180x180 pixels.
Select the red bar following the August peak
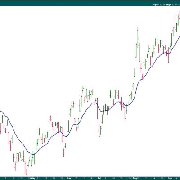pos(139,52)
